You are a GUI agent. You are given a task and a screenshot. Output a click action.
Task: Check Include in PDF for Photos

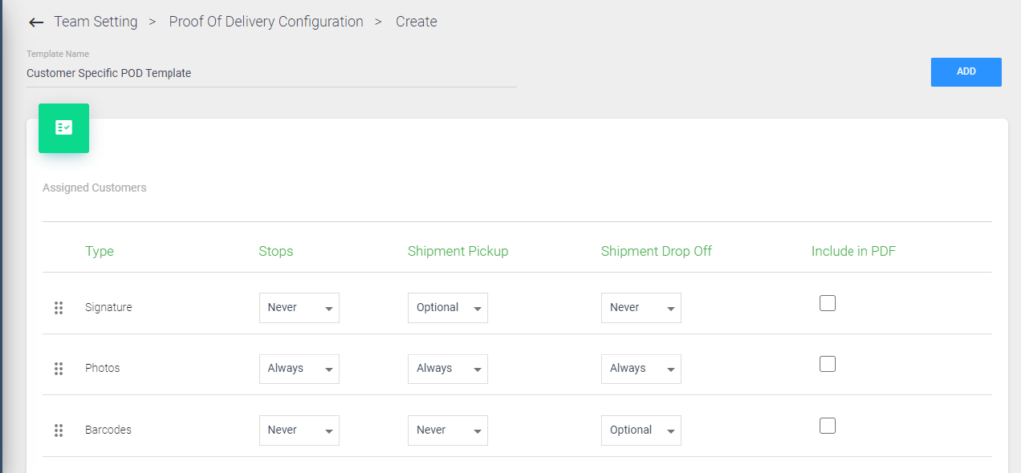click(x=827, y=364)
